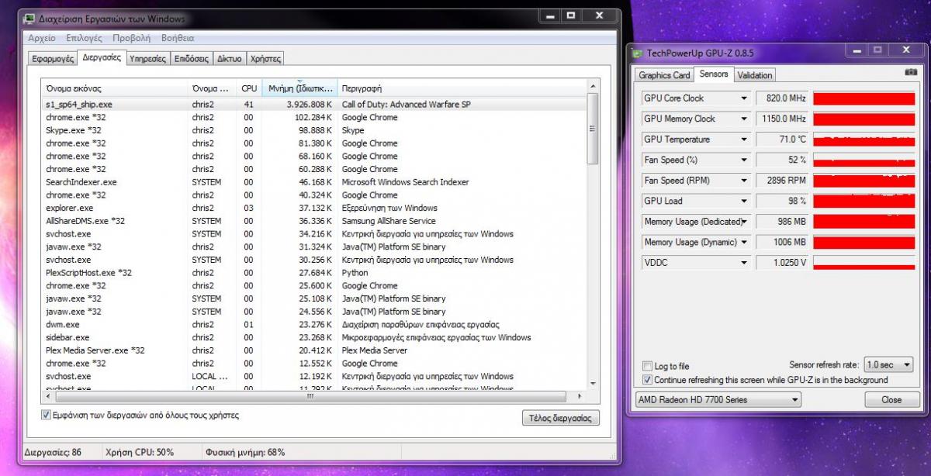Image resolution: width=931 pixels, height=476 pixels.
Task: Select the dwm.exe process
Action: (x=314, y=324)
